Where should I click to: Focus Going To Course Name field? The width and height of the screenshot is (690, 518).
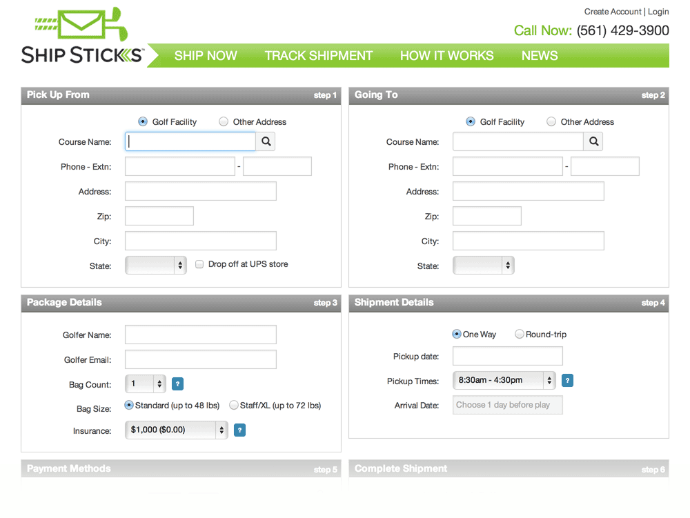(518, 141)
